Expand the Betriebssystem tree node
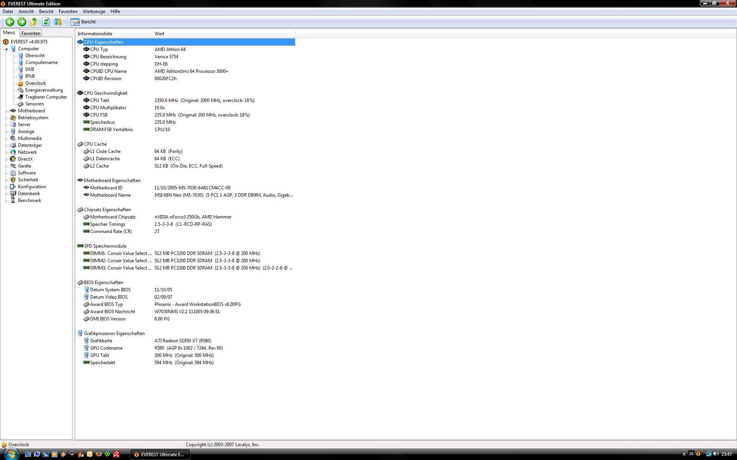The height and width of the screenshot is (460, 737). pyautogui.click(x=6, y=118)
